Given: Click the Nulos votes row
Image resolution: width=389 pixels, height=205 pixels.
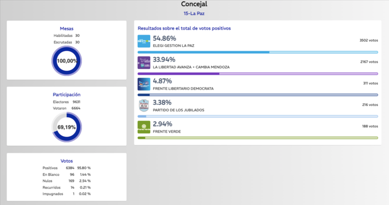Looking at the screenshot, I should [x=66, y=181].
